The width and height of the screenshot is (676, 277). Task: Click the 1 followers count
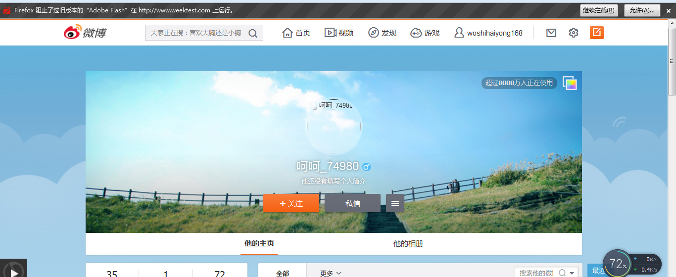[166, 274]
